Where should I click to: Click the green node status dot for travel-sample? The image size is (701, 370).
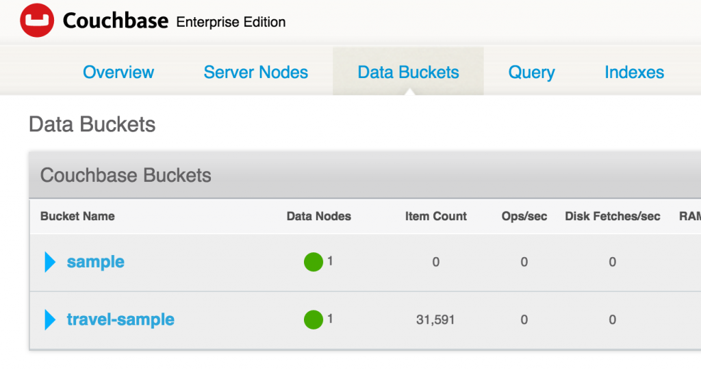(314, 319)
